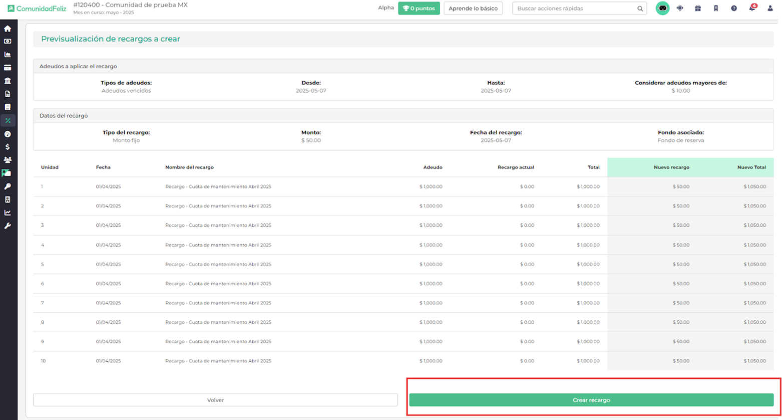This screenshot has width=782, height=420.
Task: Open the bank building icon in sidebar
Action: (x=8, y=81)
